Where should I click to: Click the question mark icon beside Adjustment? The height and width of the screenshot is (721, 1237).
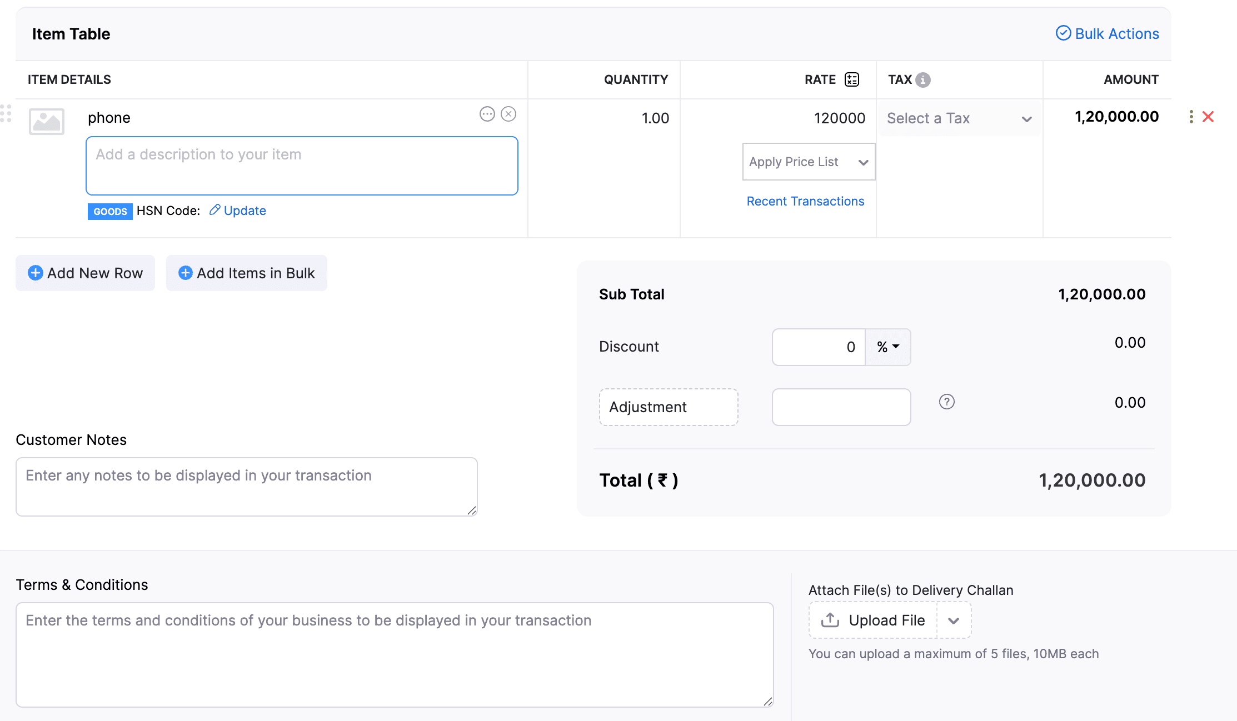[x=946, y=402]
